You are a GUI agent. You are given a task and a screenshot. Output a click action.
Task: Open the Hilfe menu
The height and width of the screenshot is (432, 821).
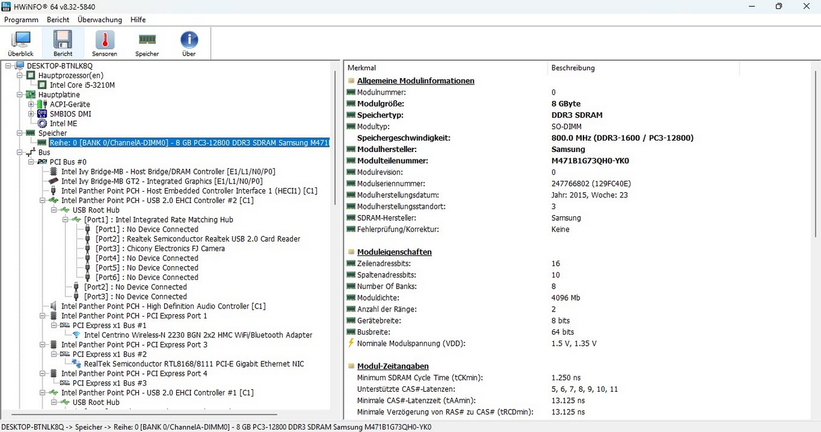138,20
